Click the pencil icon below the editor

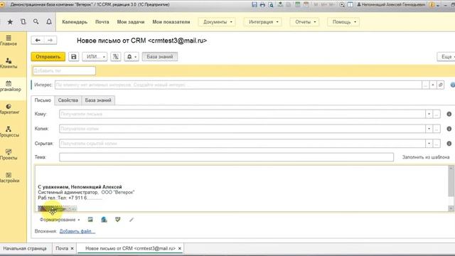(x=131, y=220)
